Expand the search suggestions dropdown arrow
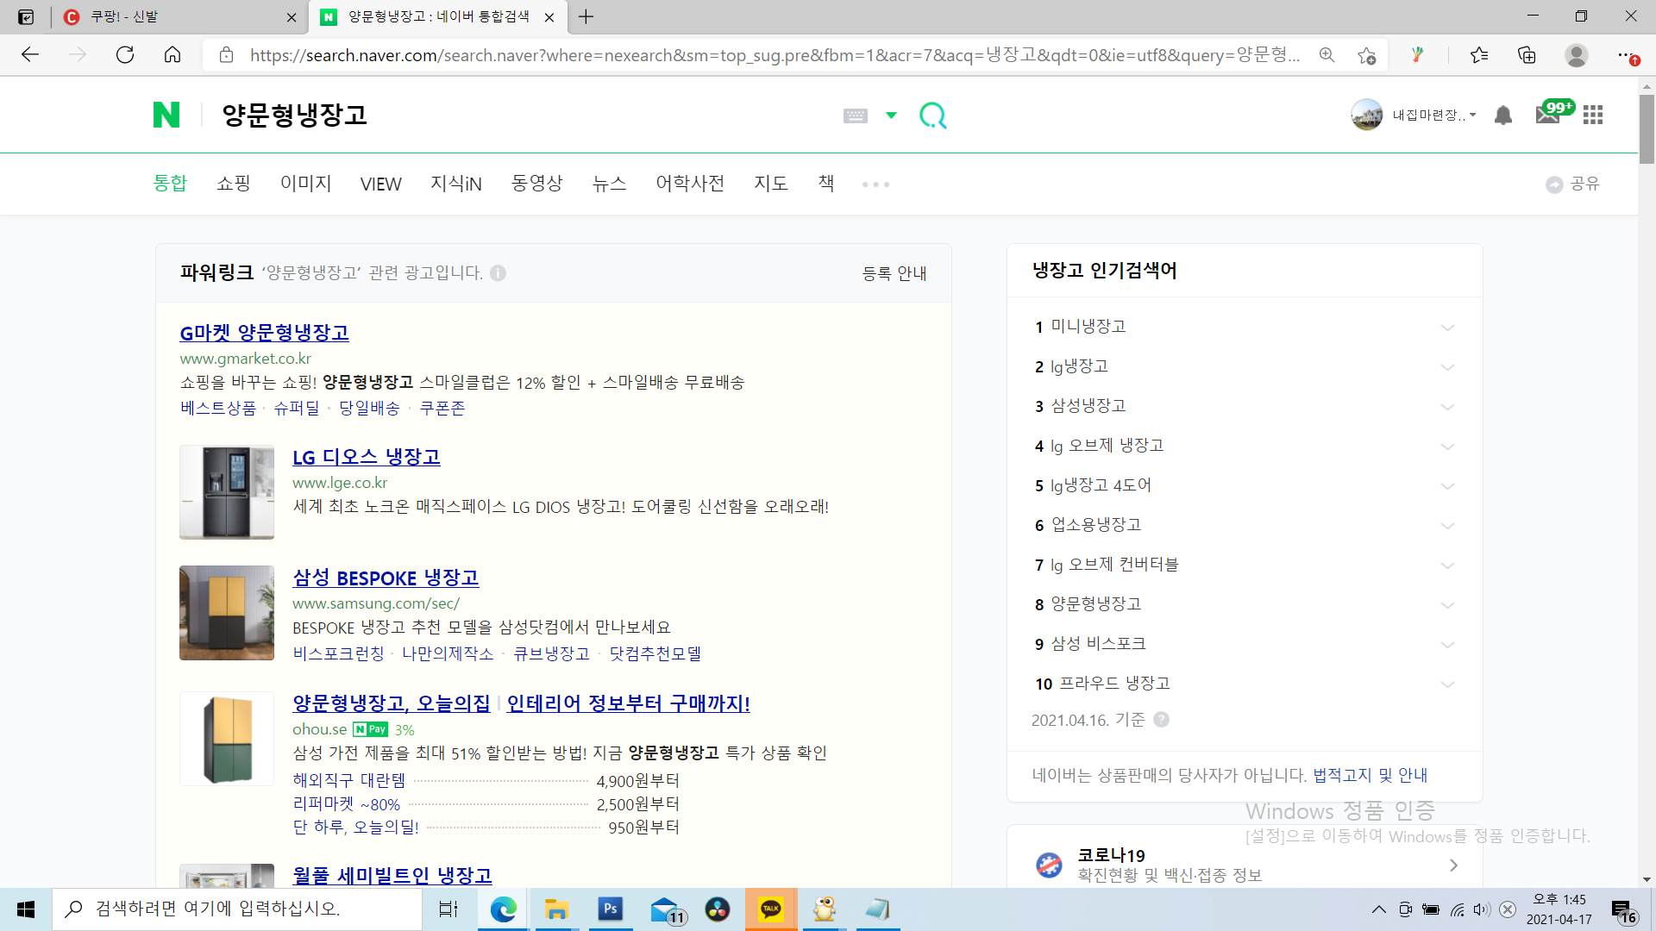The width and height of the screenshot is (1656, 931). 891,115
